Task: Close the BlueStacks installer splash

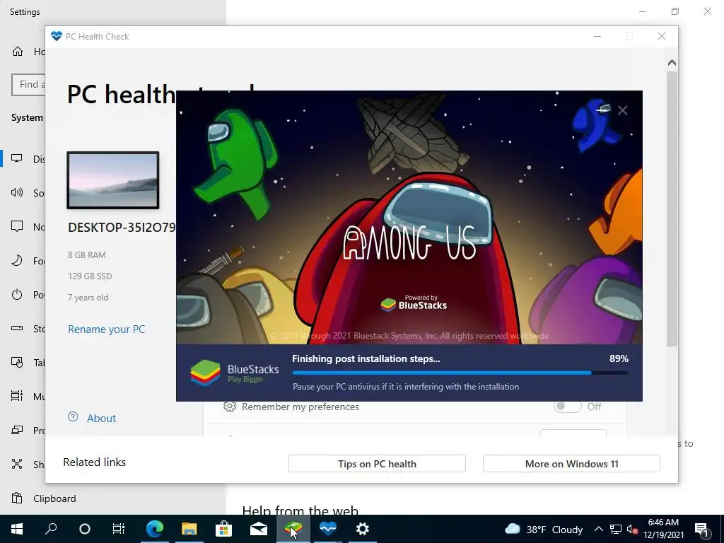Action: 622,110
